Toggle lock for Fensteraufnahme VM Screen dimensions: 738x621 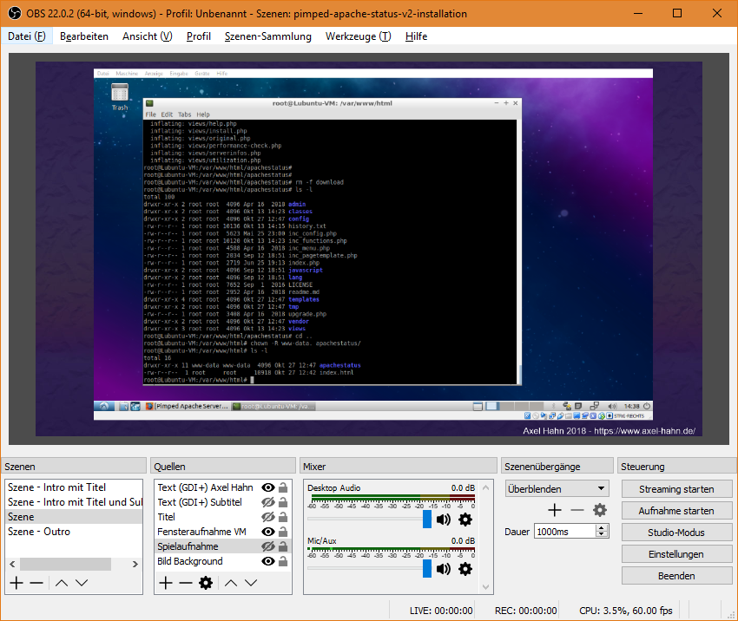(283, 532)
